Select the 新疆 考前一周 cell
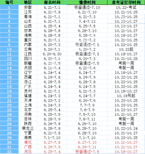145x154 pixels. click(x=126, y=63)
